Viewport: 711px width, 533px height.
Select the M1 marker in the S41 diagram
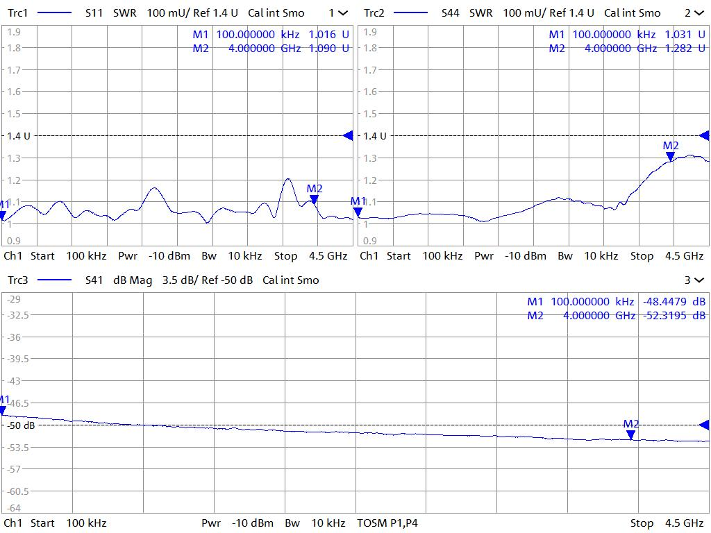(3, 410)
